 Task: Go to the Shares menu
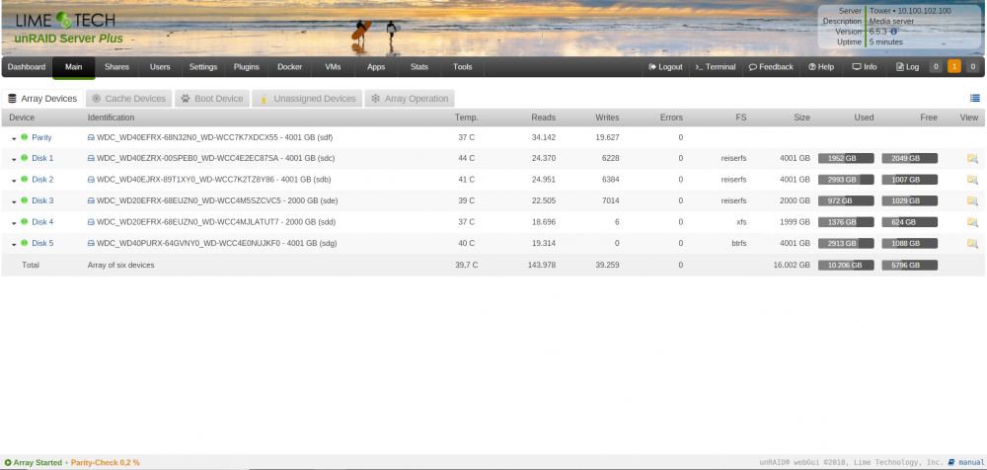coord(116,67)
